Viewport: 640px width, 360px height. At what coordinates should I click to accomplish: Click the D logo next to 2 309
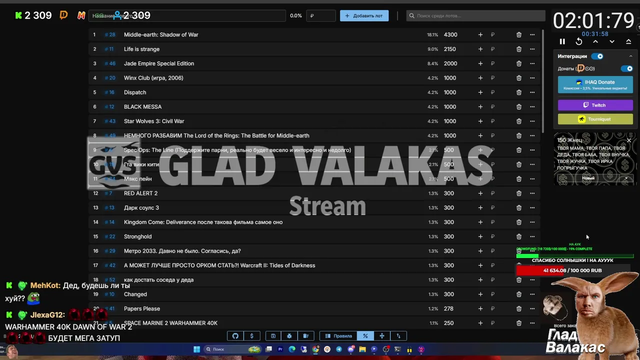[63, 15]
